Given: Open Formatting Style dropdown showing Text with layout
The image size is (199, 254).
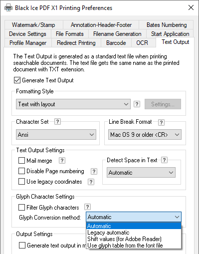Looking at the screenshot, I should point(73,104).
